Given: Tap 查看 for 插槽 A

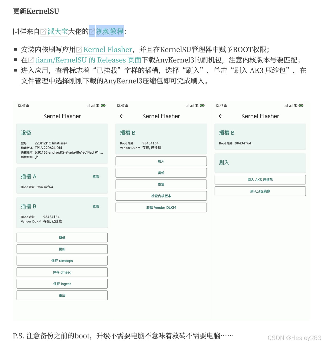Looking at the screenshot, I should [96, 177].
